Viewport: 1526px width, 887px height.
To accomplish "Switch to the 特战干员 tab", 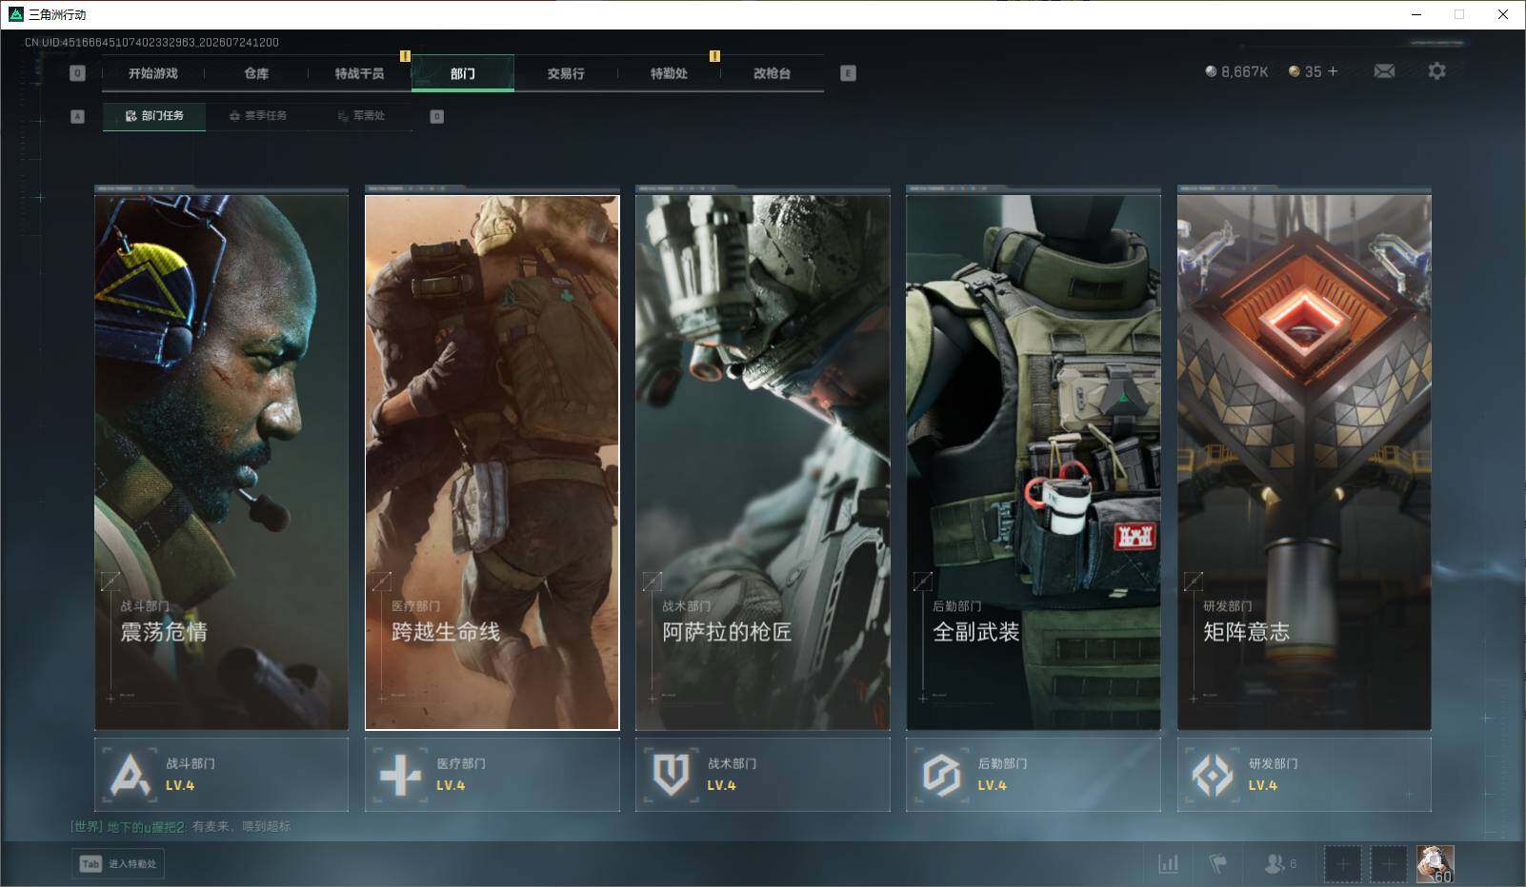I will [x=359, y=73].
